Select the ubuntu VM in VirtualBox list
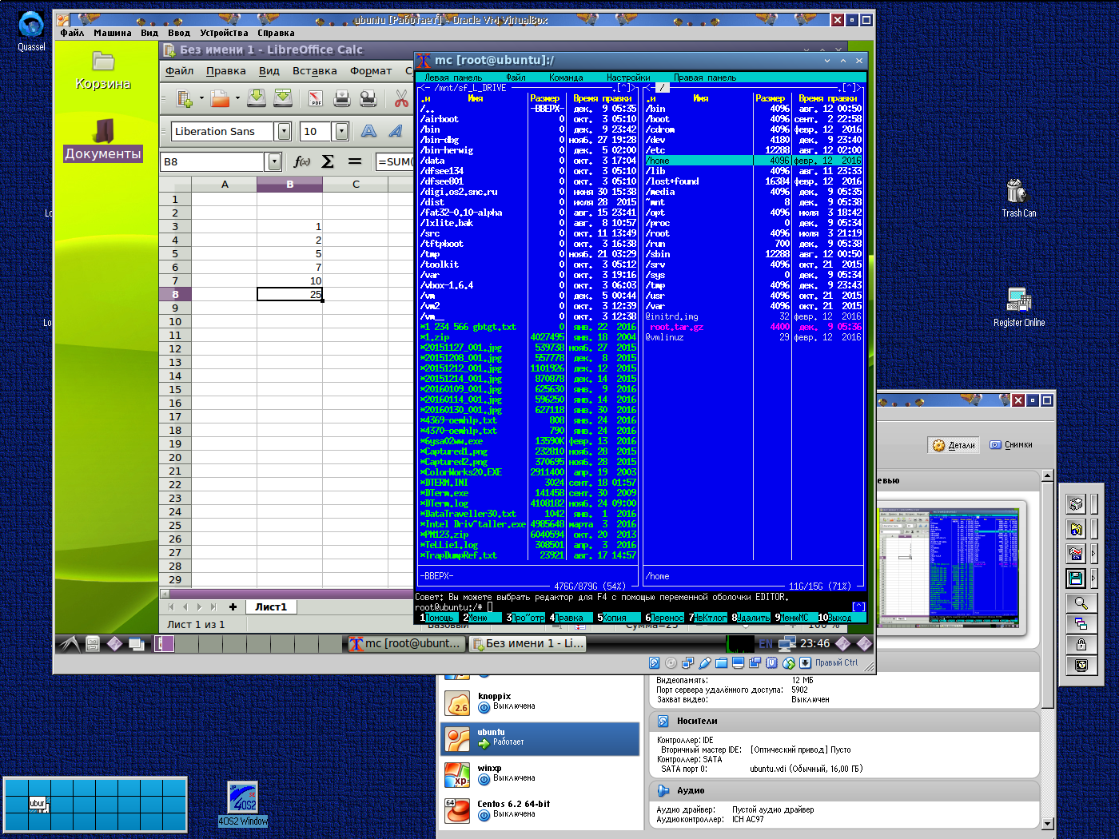This screenshot has height=839, width=1119. (x=540, y=738)
